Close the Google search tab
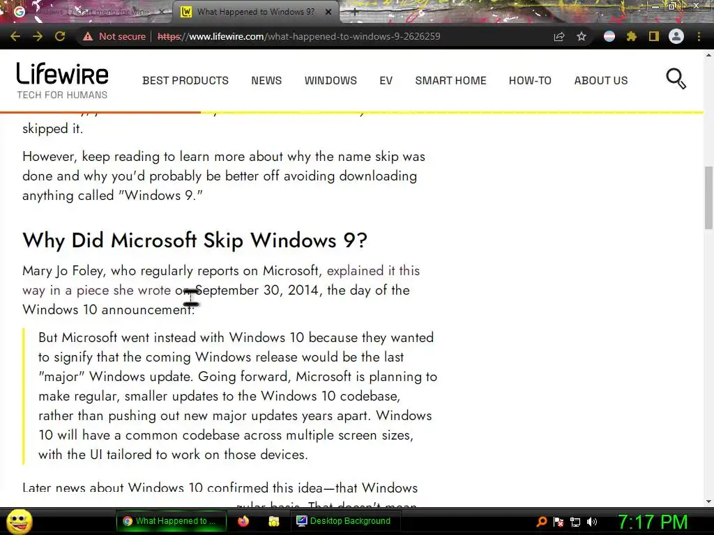The height and width of the screenshot is (535, 714). click(161, 13)
